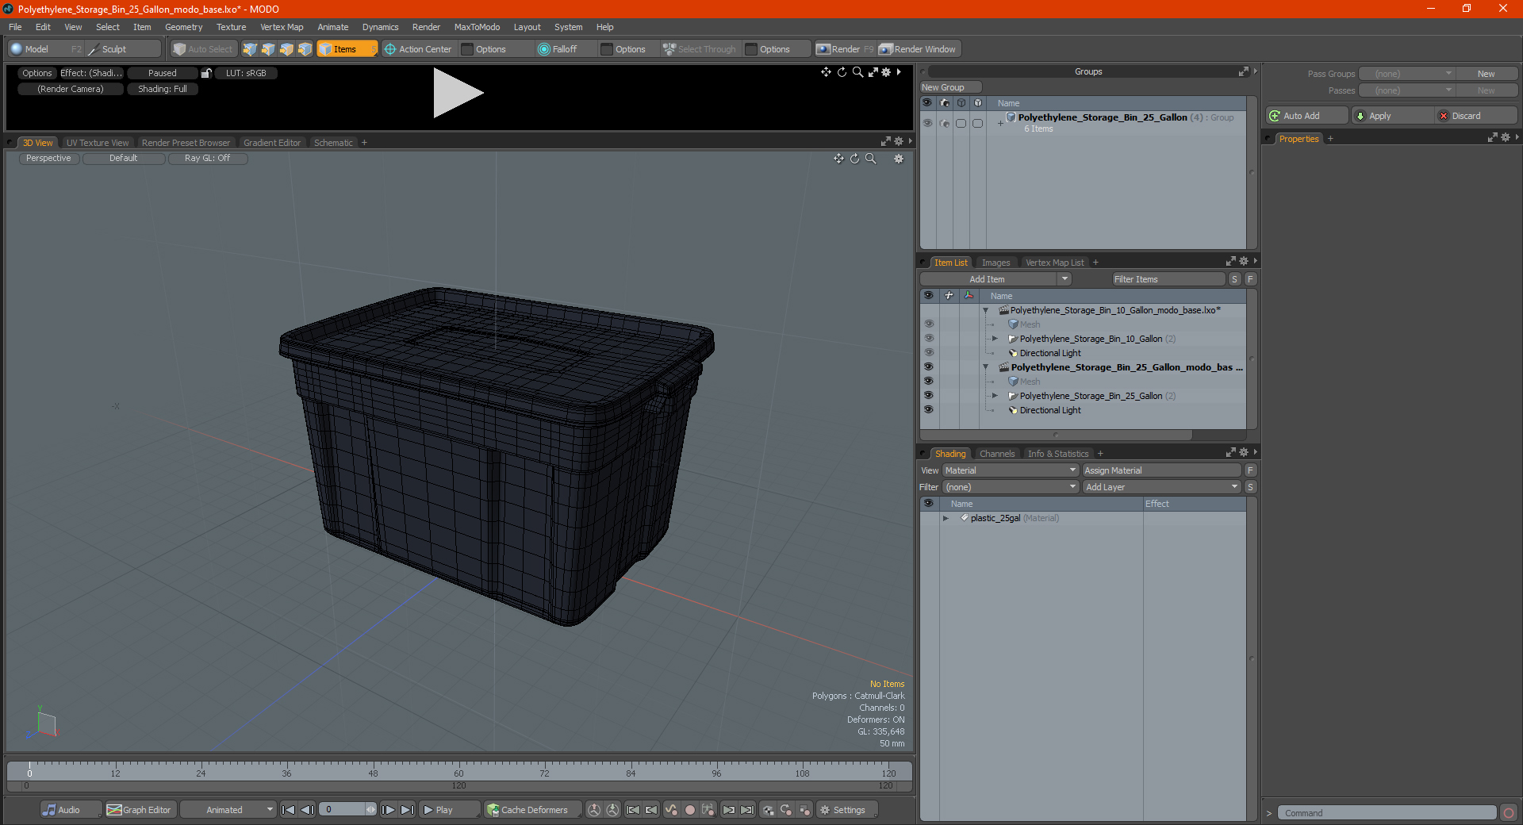The image size is (1523, 825).
Task: Toggle group visibility eye in Groups panel
Action: click(x=927, y=123)
